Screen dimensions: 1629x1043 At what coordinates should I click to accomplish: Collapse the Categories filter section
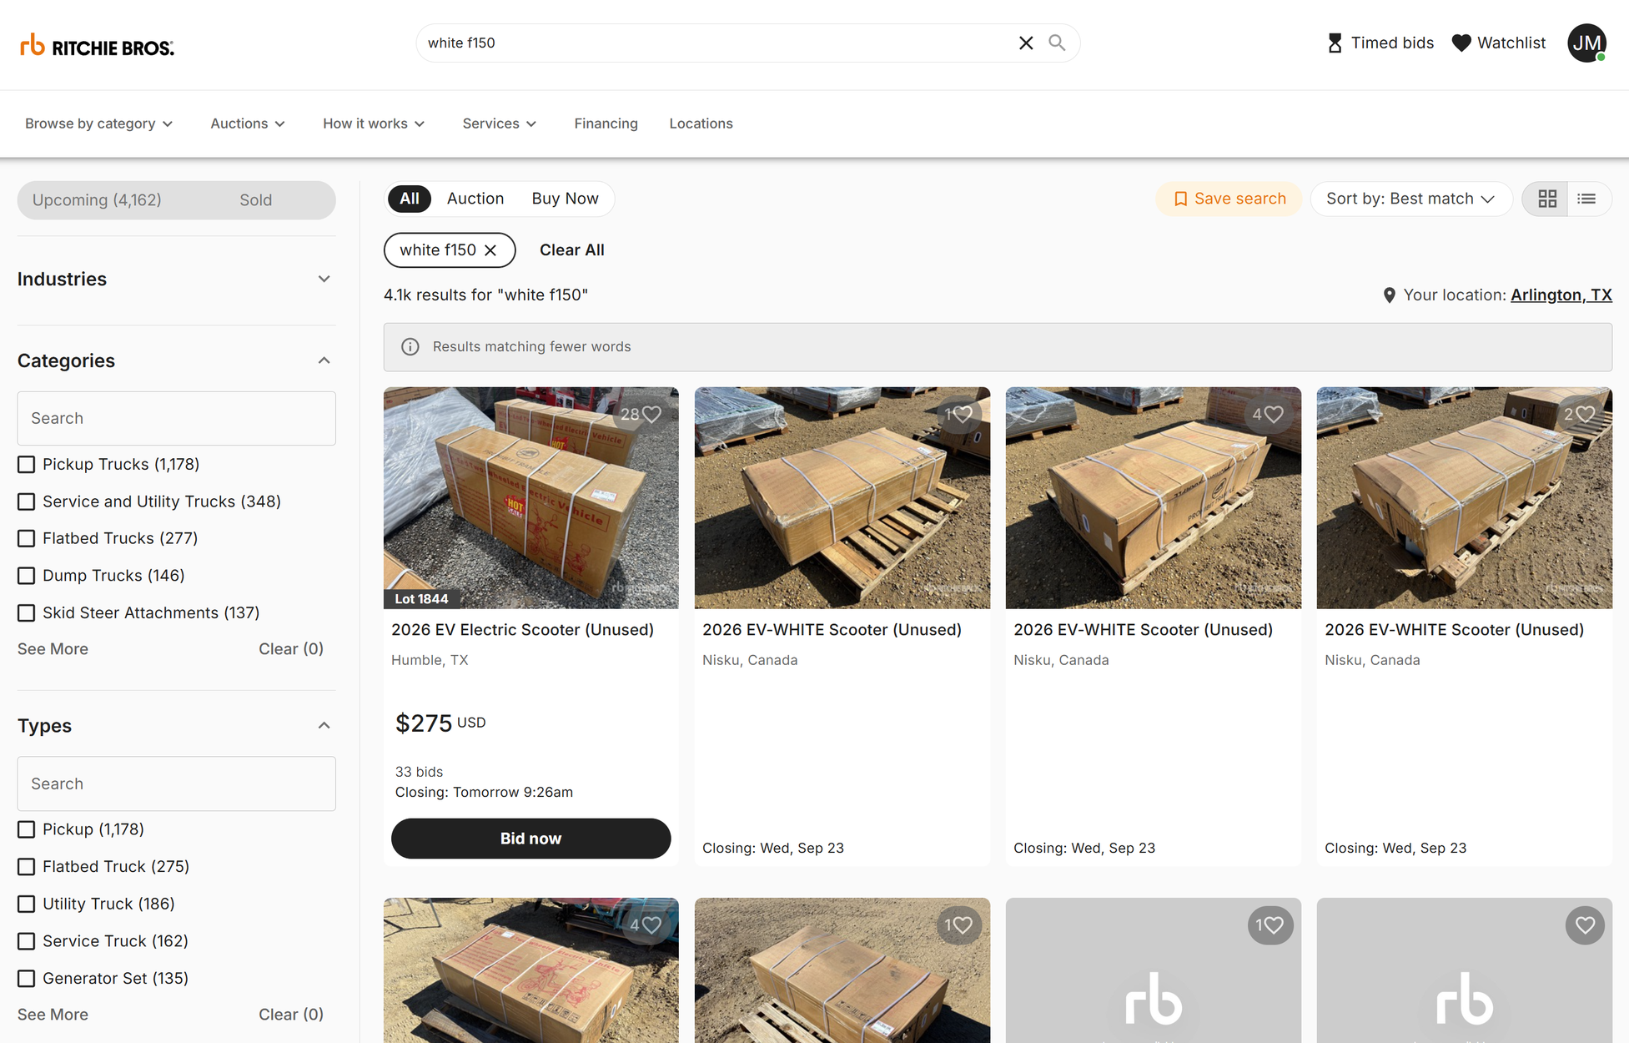[324, 360]
